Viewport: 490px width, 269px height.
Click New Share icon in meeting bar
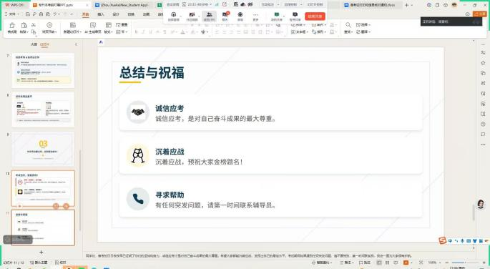pyautogui.click(x=277, y=15)
